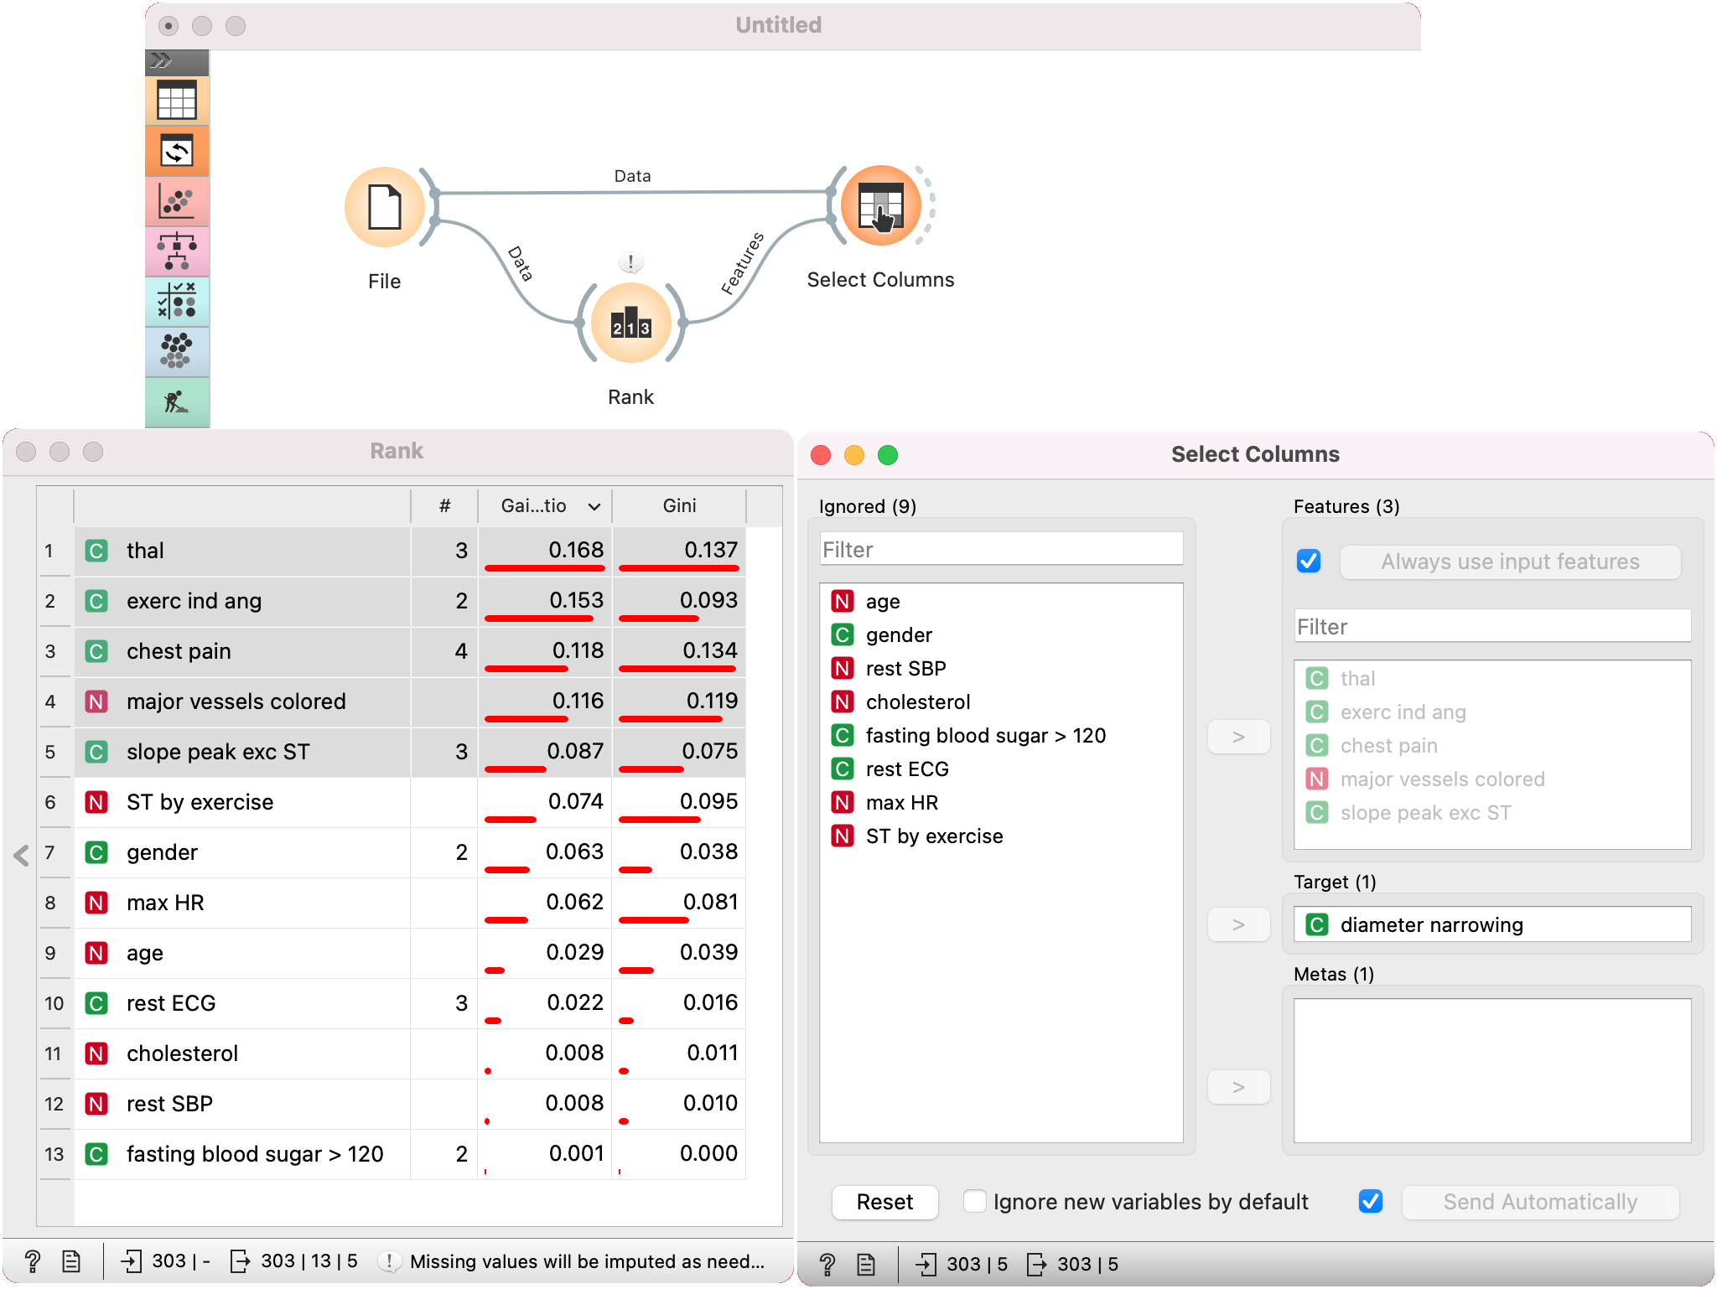
Task: Open the Rank widget node
Action: point(630,324)
